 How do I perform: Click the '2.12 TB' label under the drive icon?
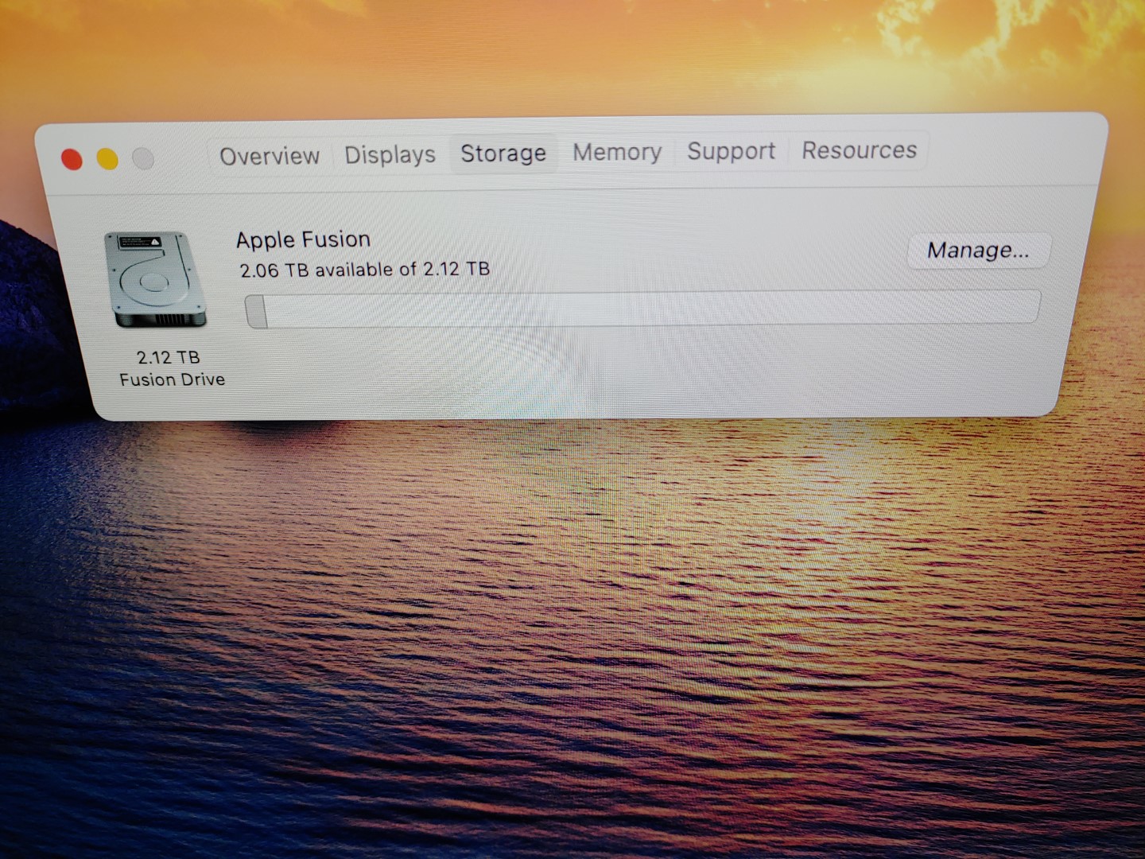[x=168, y=357]
